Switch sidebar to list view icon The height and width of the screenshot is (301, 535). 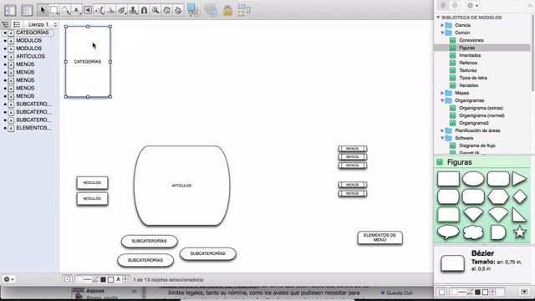pos(17,24)
